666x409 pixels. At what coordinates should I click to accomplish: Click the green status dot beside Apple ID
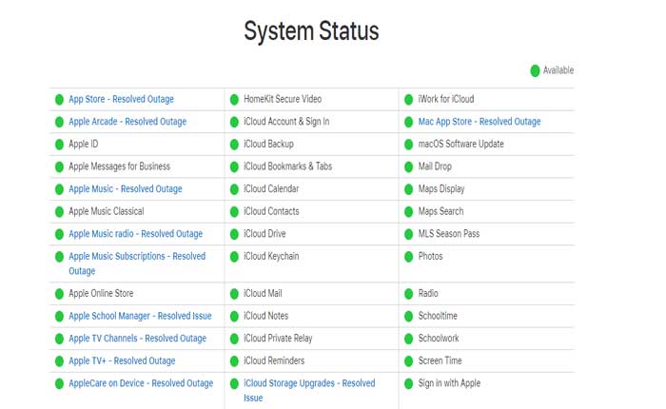point(59,145)
